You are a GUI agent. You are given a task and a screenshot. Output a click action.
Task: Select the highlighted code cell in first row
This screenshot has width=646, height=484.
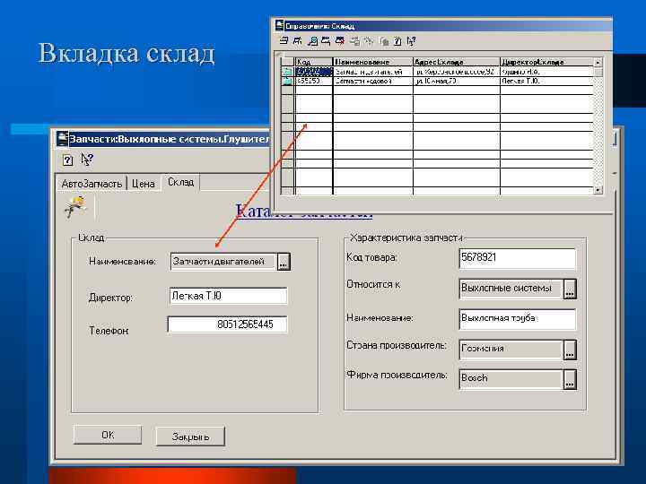313,72
